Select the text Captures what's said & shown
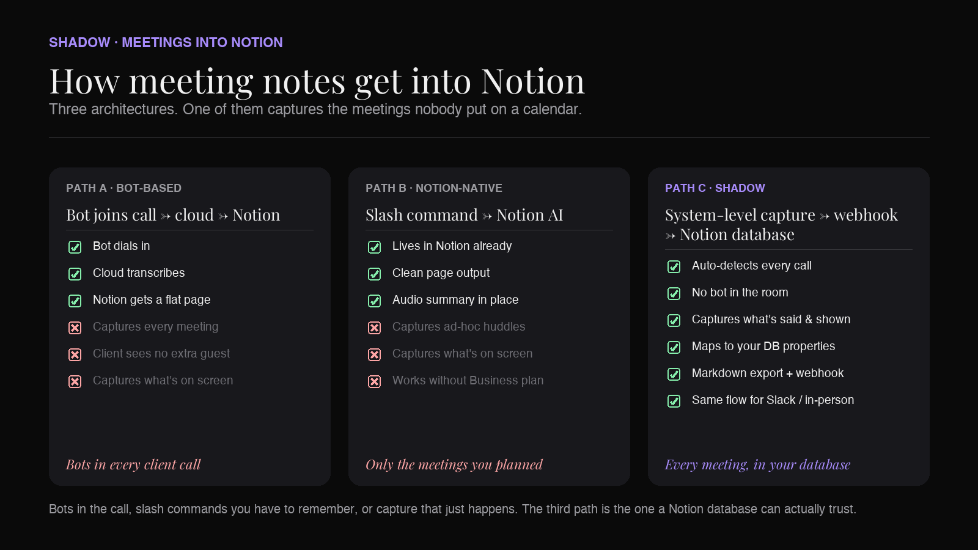The image size is (978, 550). tap(771, 320)
